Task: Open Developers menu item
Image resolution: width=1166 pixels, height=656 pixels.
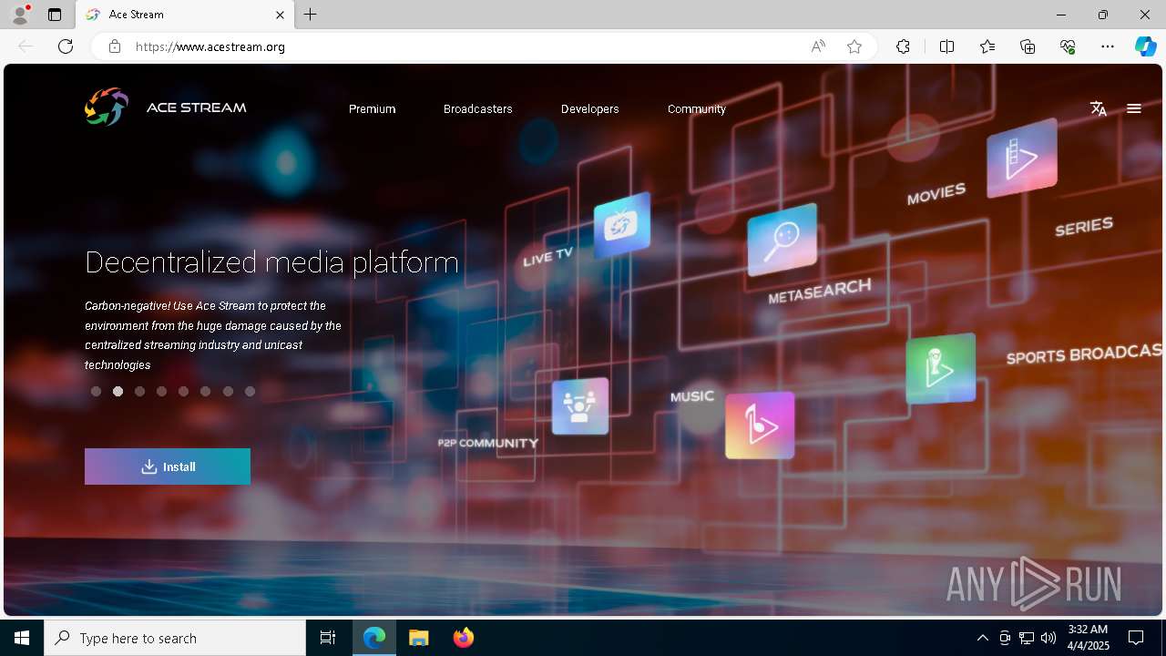Action: [590, 108]
